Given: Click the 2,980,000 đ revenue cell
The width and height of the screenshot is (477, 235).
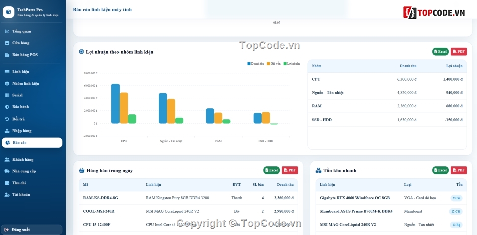Looking at the screenshot, I should pyautogui.click(x=284, y=211).
